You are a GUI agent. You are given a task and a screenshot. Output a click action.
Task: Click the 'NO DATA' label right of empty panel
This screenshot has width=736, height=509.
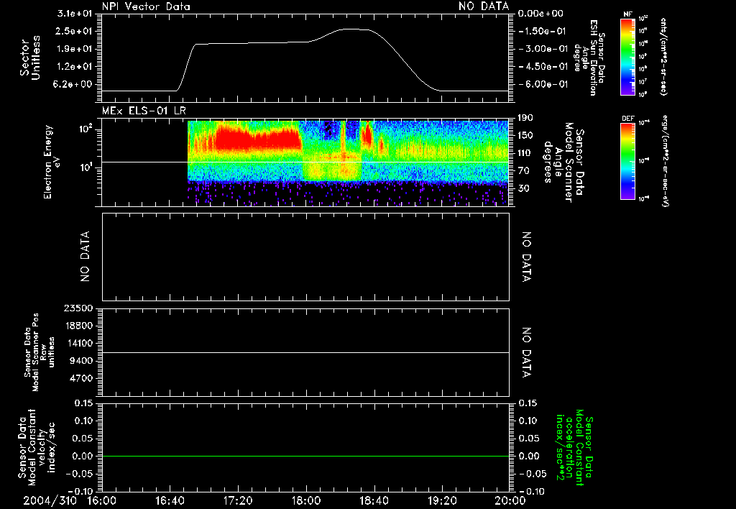(x=526, y=257)
